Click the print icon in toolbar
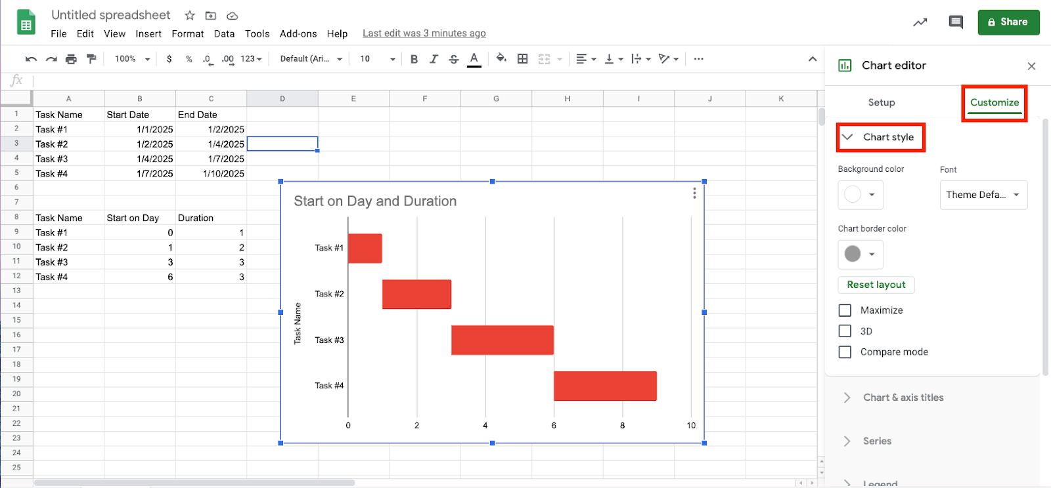 point(71,59)
